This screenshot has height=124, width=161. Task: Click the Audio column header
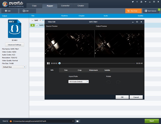pyautogui.click(x=106, y=16)
